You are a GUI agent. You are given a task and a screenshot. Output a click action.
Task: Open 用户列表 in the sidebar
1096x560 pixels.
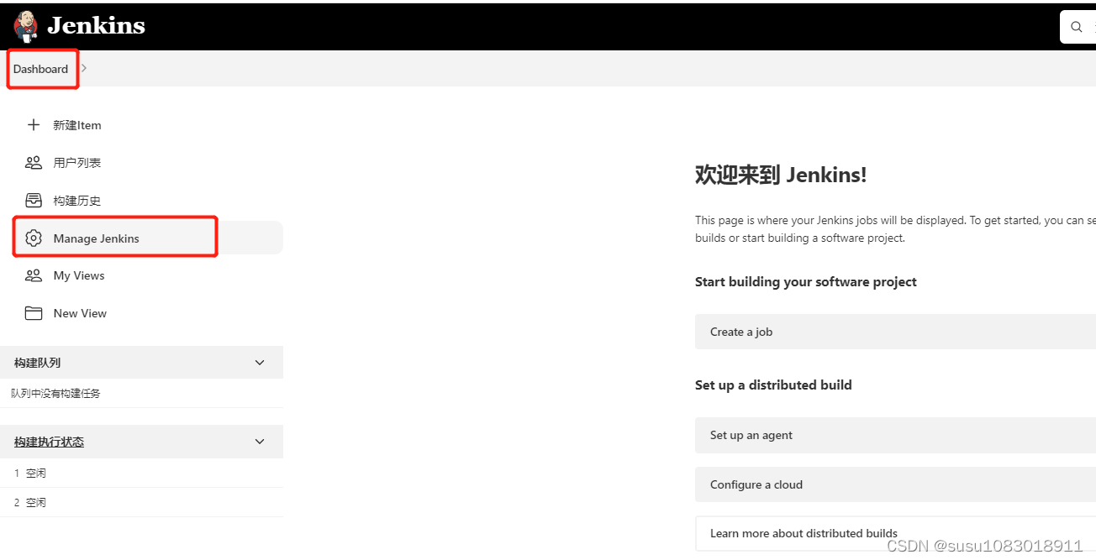point(77,163)
